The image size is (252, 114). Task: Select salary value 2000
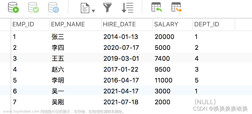(x=162, y=102)
